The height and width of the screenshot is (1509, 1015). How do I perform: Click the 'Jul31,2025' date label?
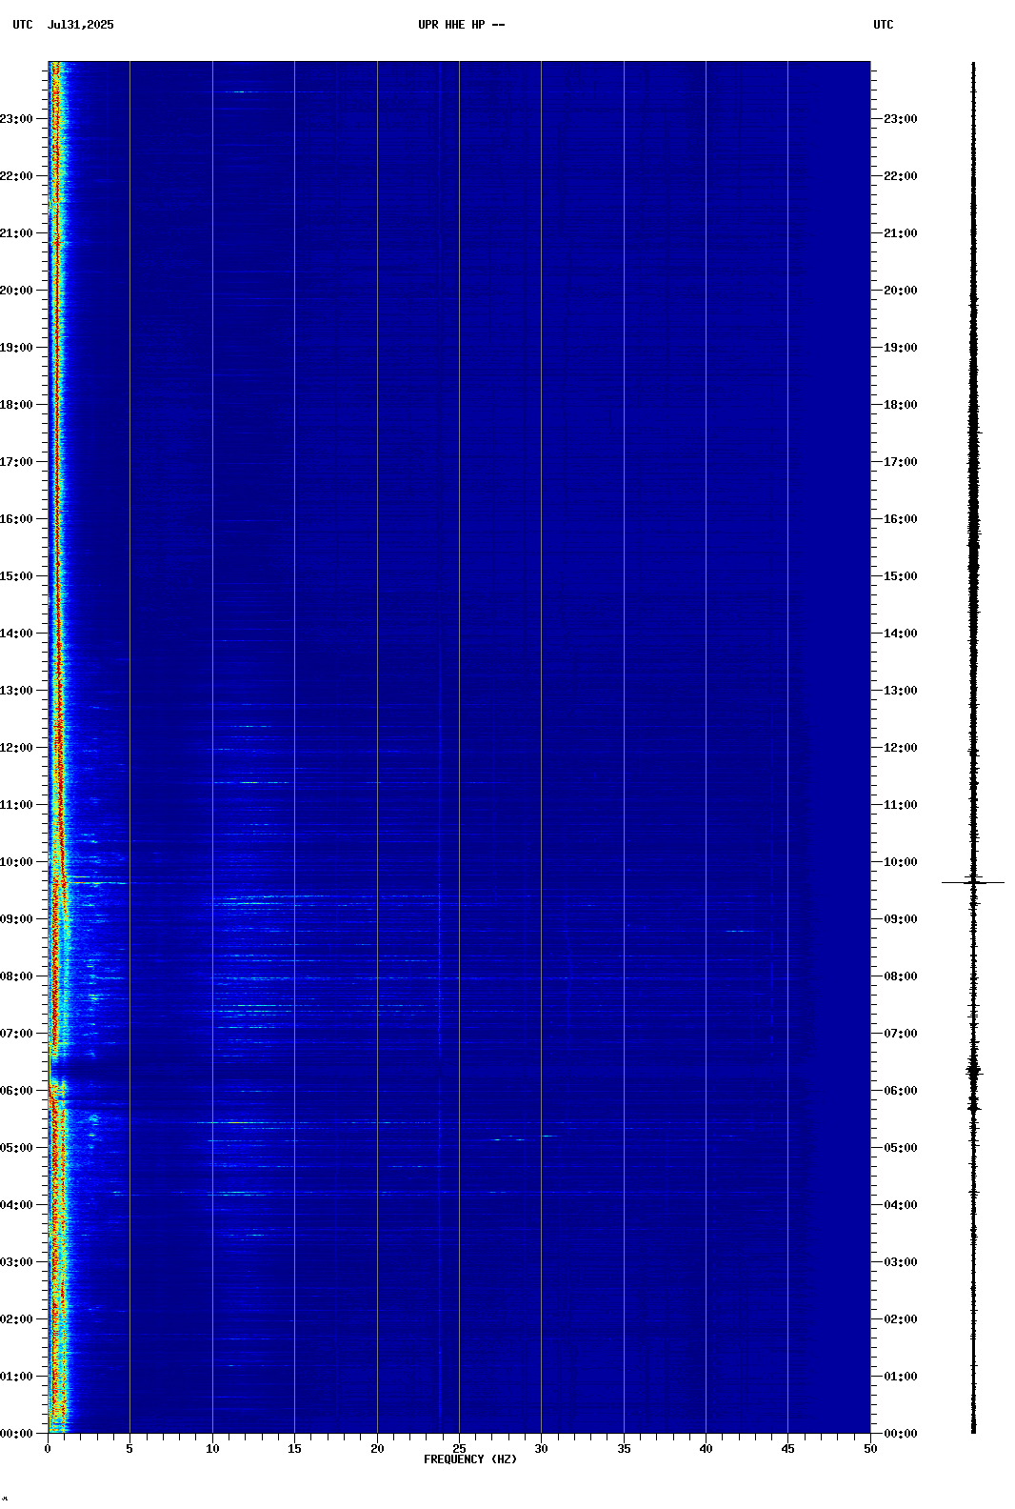click(x=80, y=25)
